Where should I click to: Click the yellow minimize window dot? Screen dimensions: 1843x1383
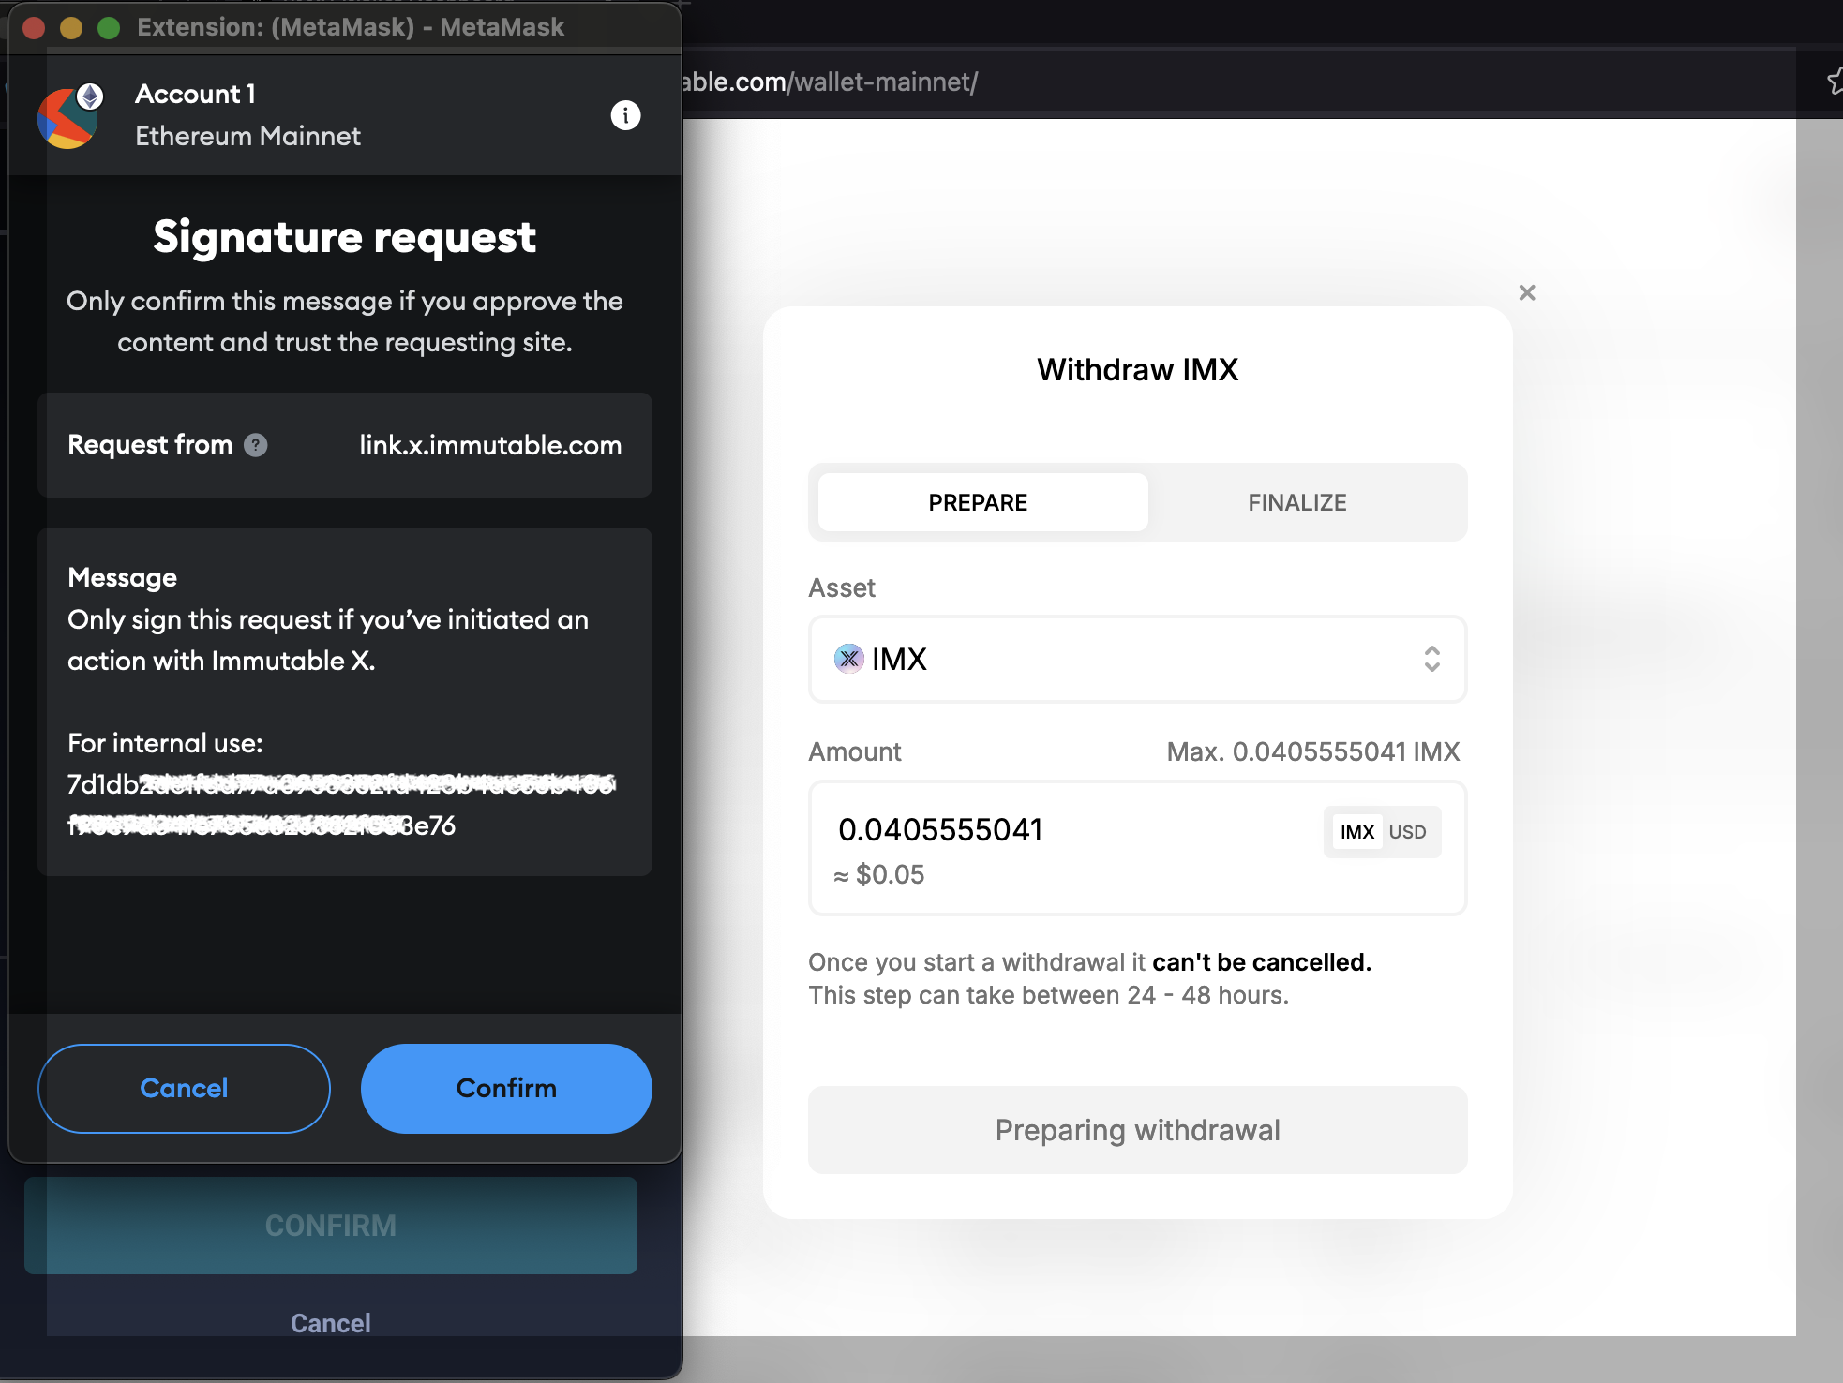(x=71, y=27)
